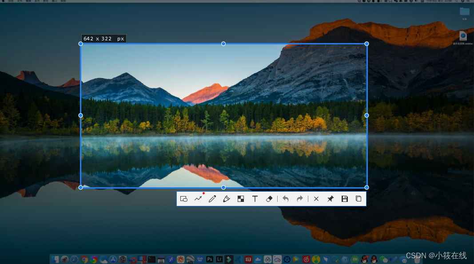
Task: Click the bottom-right selection handle
Action: (x=366, y=188)
